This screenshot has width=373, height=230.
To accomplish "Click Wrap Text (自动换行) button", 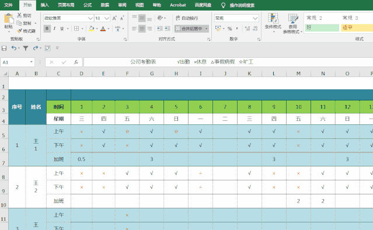I will click(187, 18).
